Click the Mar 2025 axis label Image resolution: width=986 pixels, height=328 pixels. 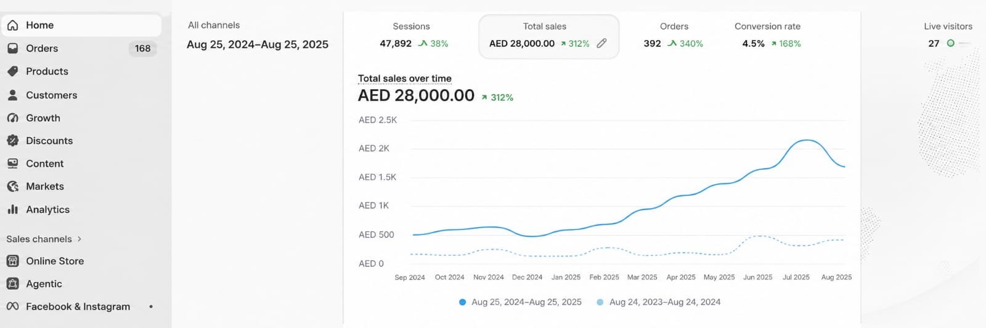coord(642,277)
